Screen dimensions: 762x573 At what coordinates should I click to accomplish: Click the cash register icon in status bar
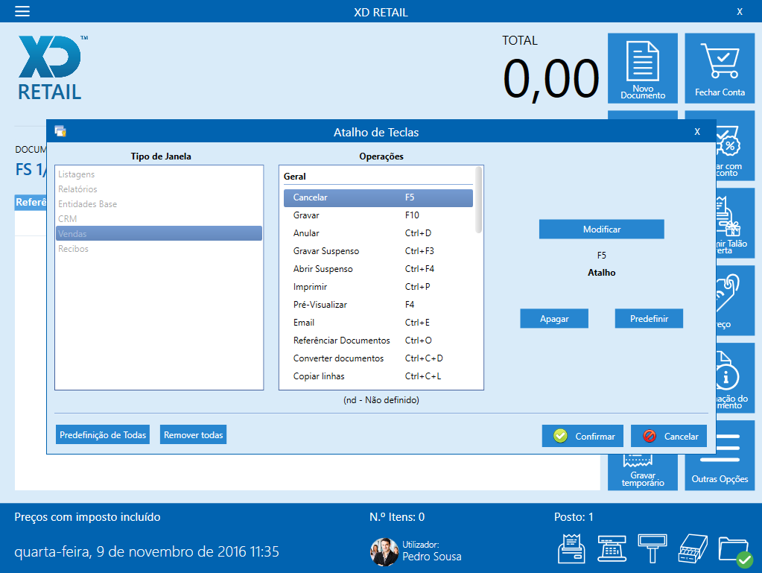pos(612,548)
